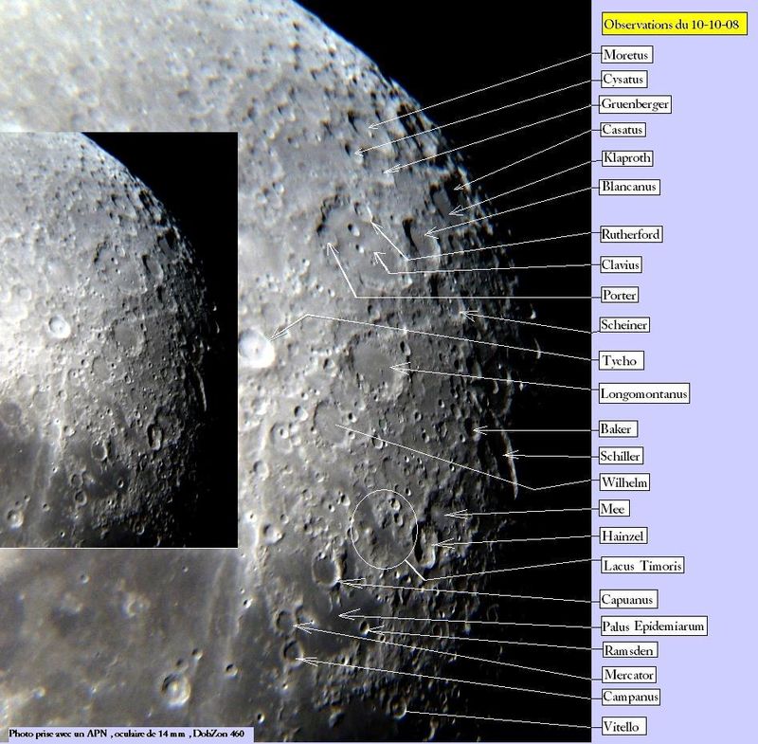Screen dimensions: 758x744
Task: Click the Vitello label
Action: pyautogui.click(x=624, y=726)
